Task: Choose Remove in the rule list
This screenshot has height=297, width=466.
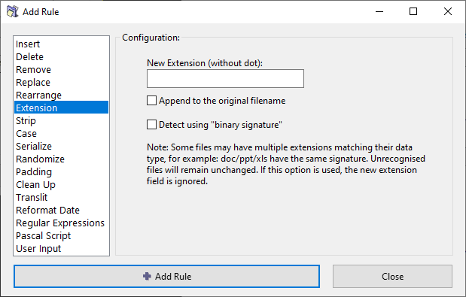Action: coord(61,69)
